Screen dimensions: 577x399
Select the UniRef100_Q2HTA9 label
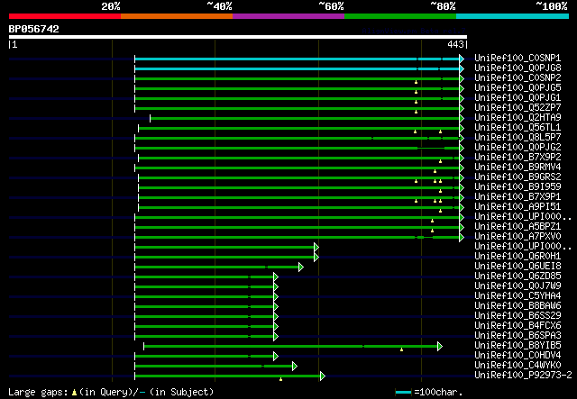coord(517,118)
